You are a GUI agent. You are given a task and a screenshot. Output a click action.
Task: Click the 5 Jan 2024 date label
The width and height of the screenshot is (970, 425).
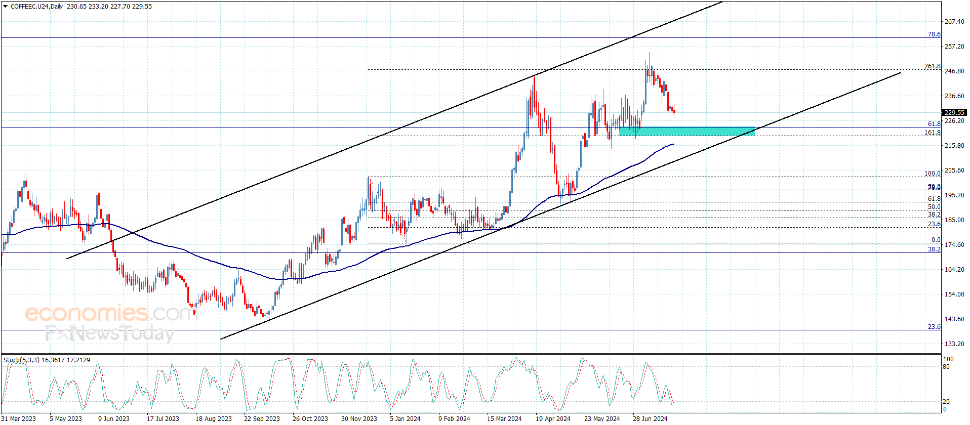point(405,419)
